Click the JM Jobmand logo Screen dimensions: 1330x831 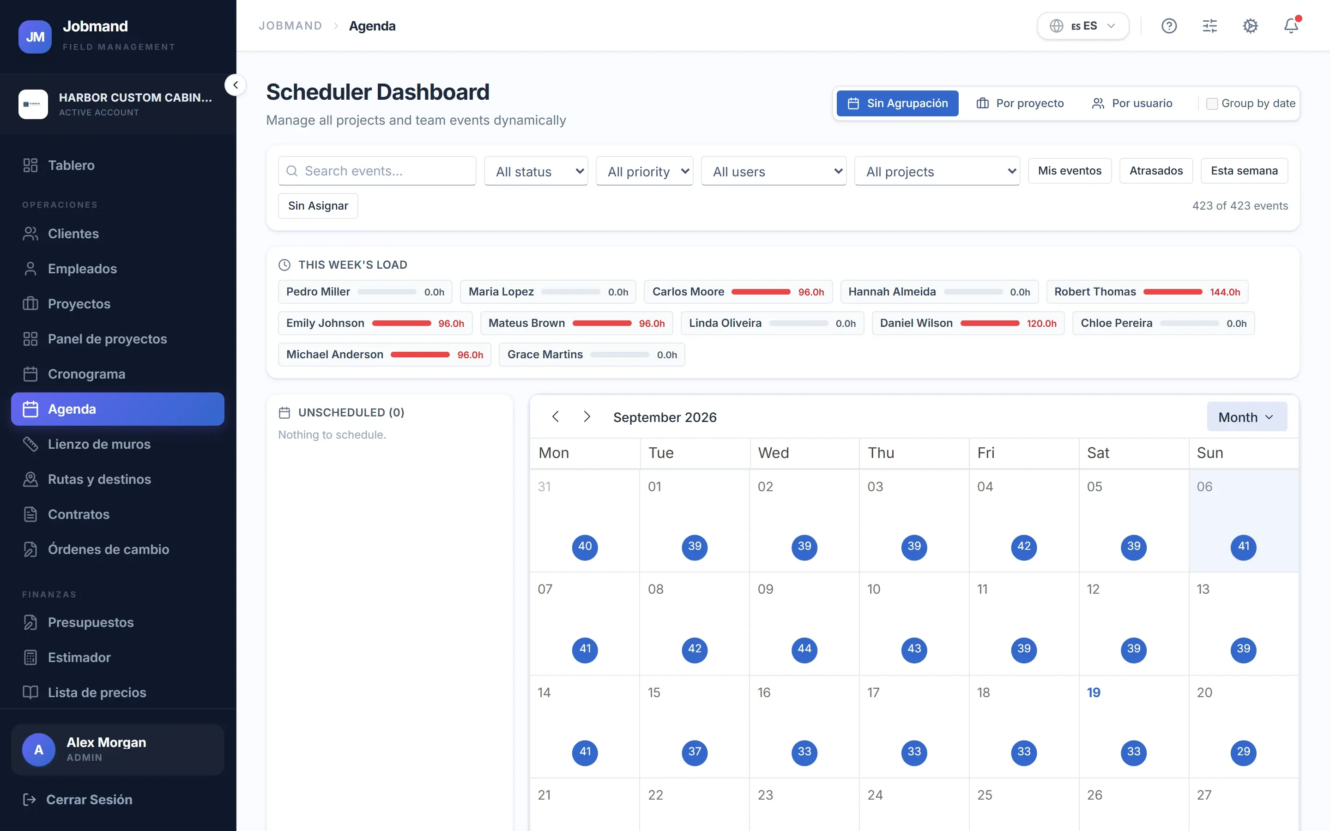35,37
